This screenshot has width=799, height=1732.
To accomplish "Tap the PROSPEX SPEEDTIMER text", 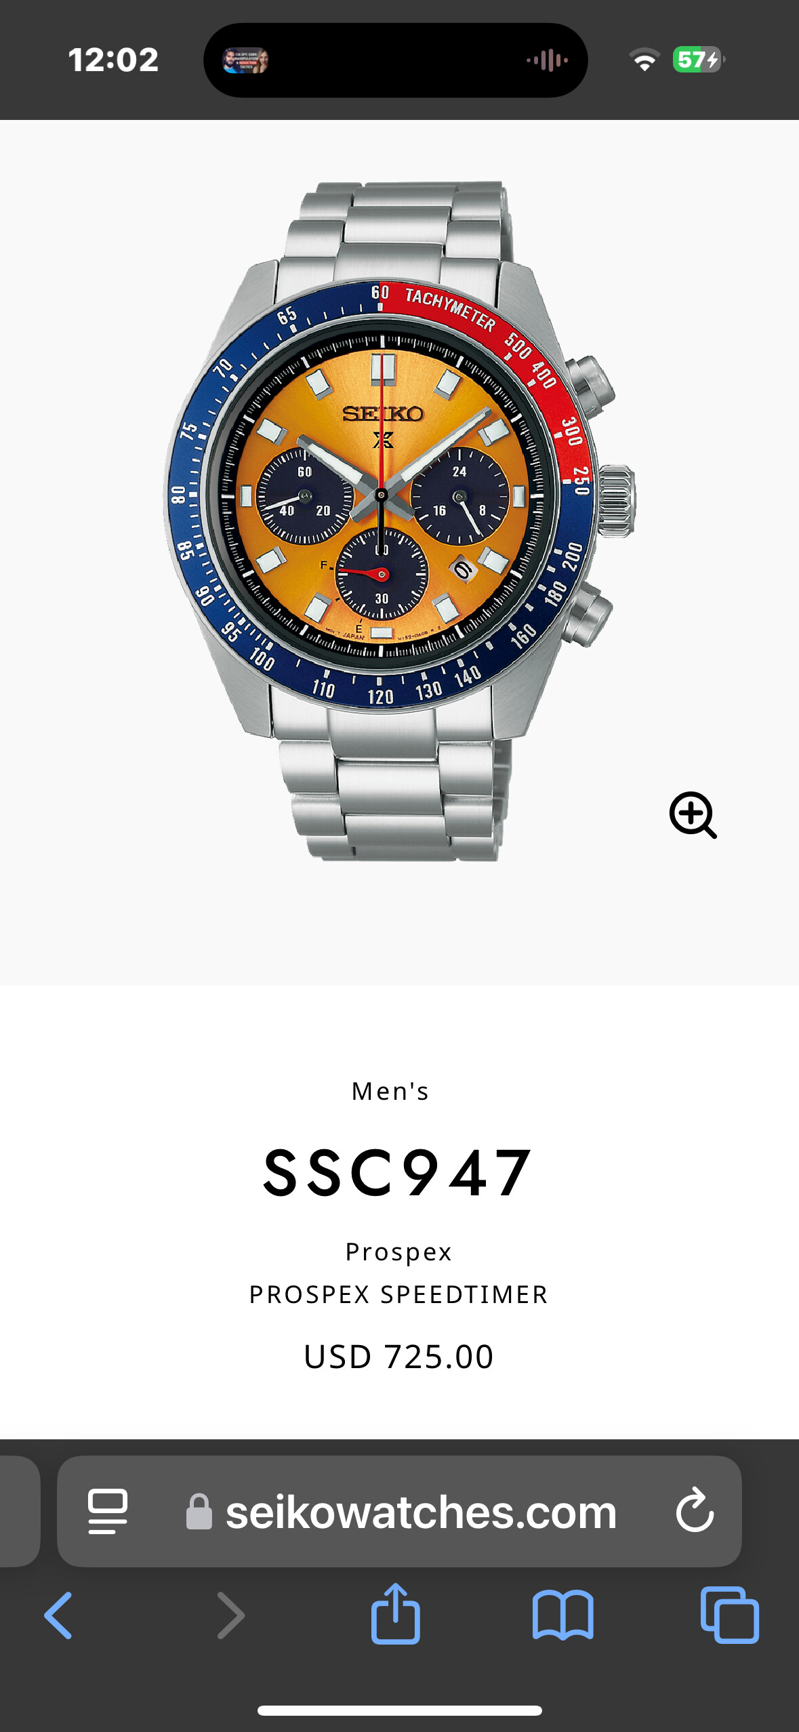I will (398, 1294).
